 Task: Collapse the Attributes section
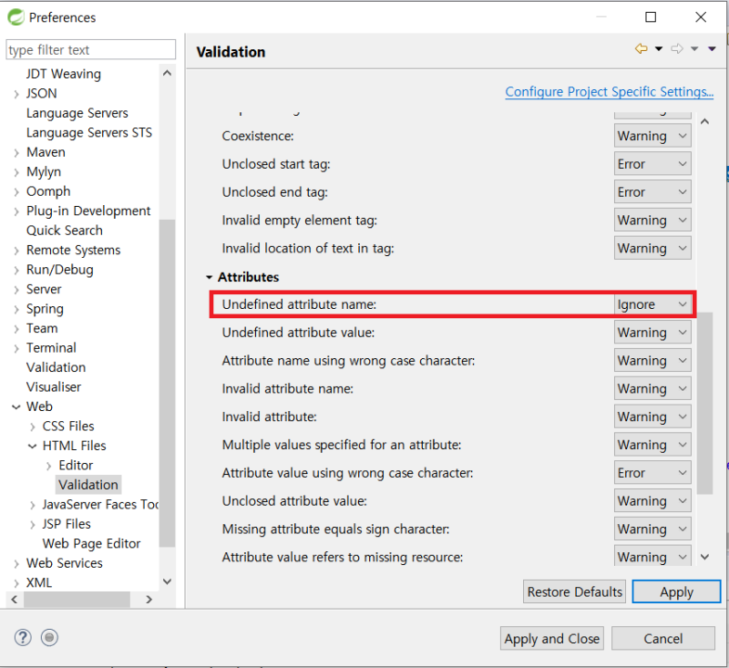click(210, 278)
